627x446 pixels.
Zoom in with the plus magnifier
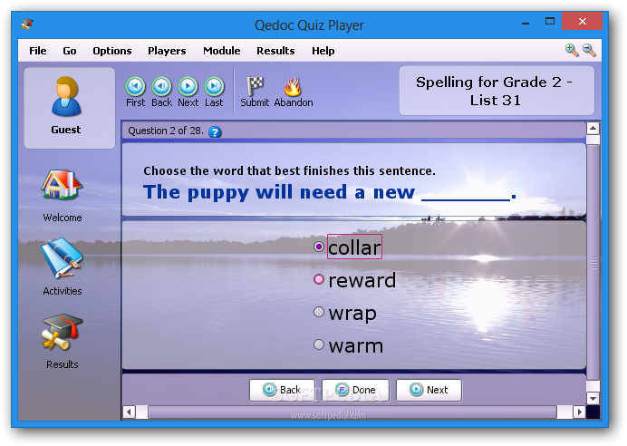572,50
